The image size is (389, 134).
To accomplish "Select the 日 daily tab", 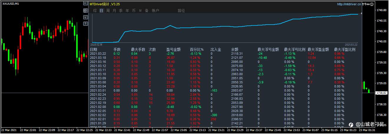I will coord(101,11).
